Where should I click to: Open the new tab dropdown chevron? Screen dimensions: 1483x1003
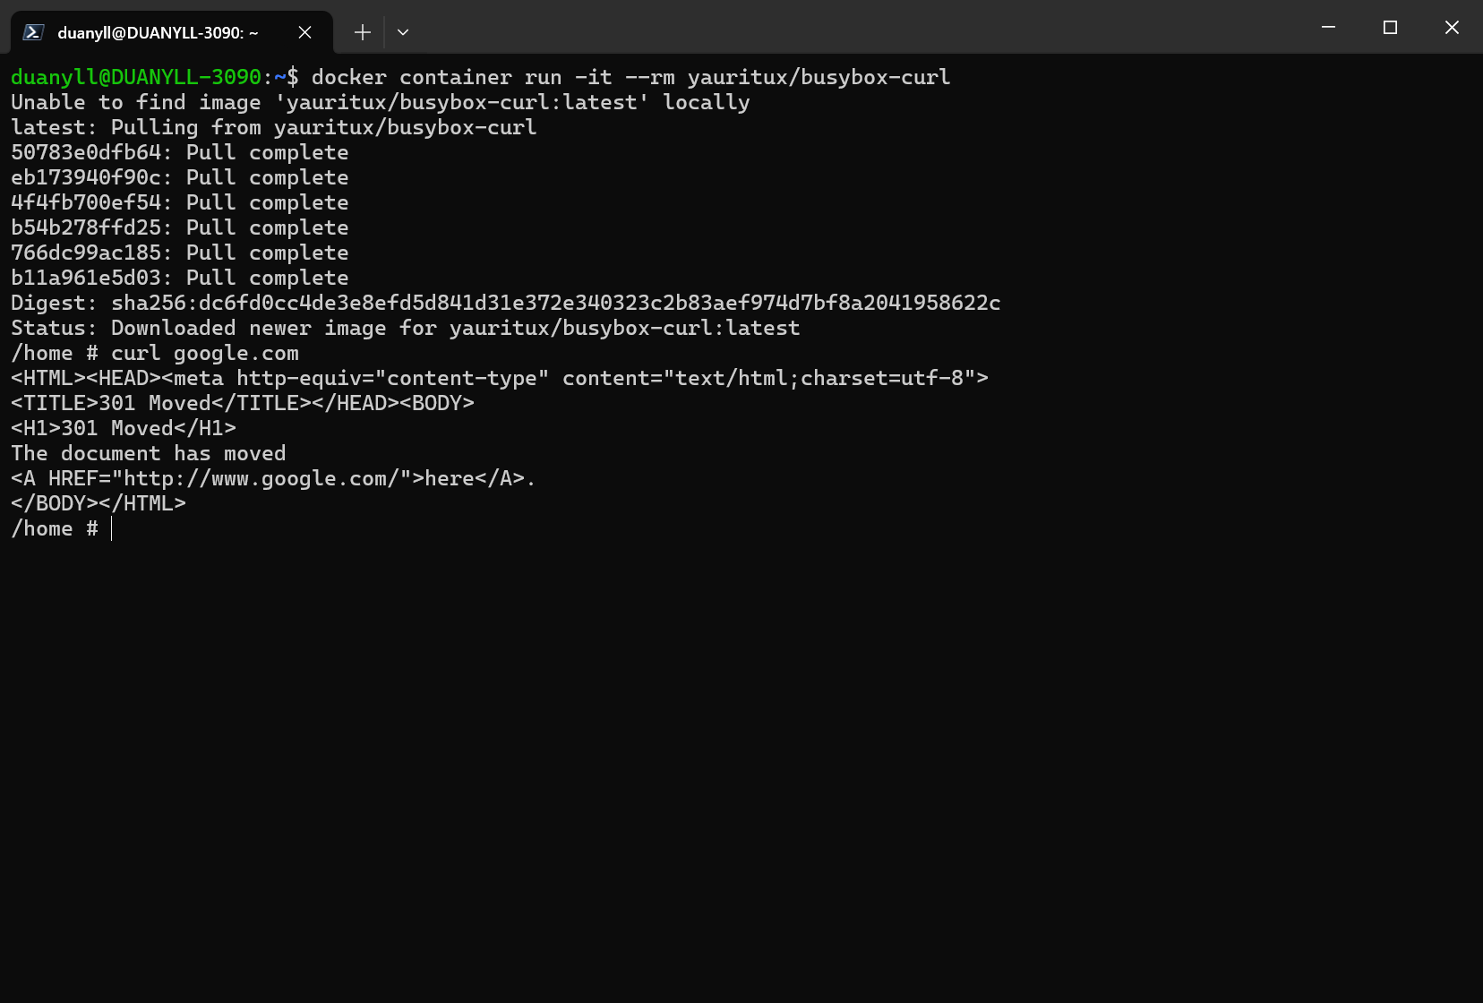tap(402, 32)
